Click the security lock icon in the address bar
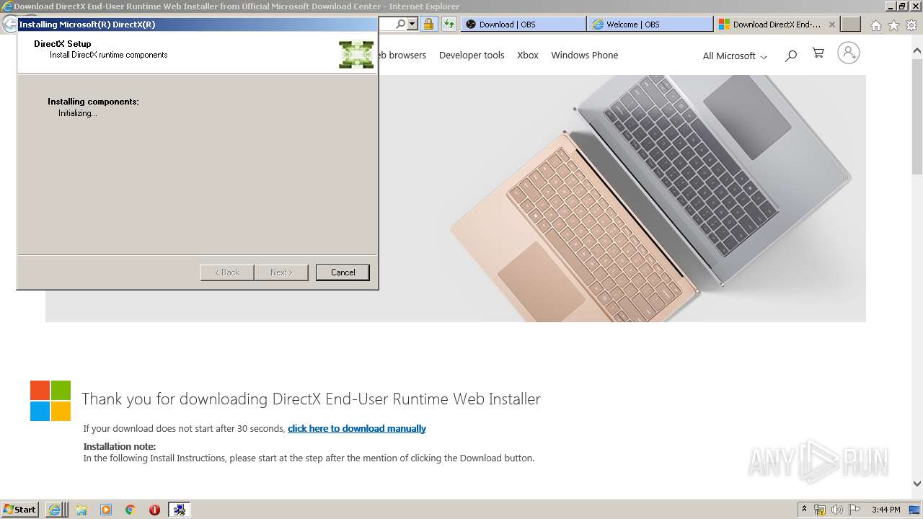The height and width of the screenshot is (519, 923). [x=428, y=25]
